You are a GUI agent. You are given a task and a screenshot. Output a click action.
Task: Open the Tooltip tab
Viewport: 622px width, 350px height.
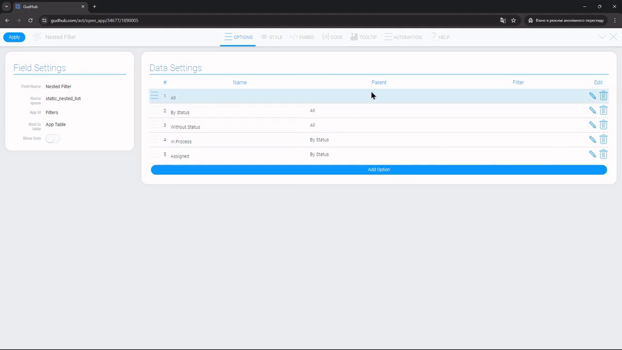(363, 37)
